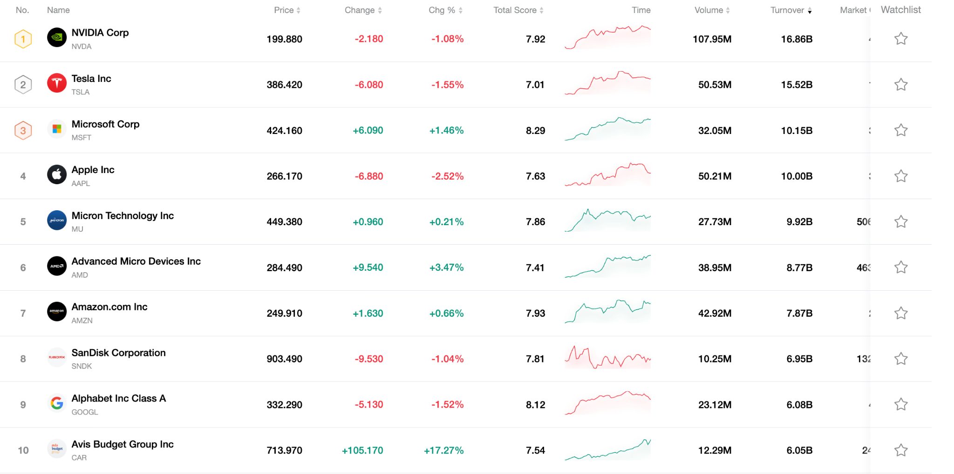Click the Amazon logo icon
Screen dimensions: 954x474
(56, 313)
